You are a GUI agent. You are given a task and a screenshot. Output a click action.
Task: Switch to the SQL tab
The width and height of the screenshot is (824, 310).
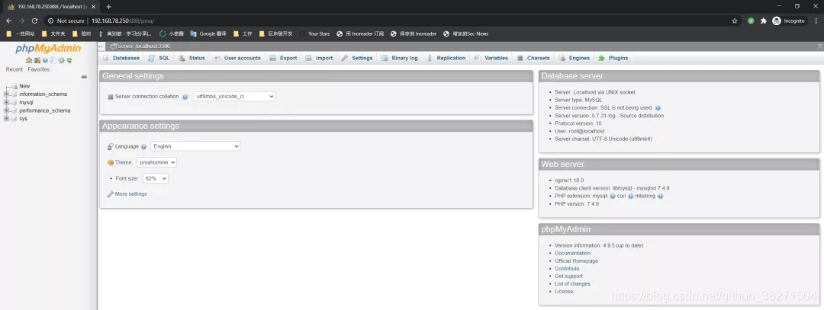[159, 58]
